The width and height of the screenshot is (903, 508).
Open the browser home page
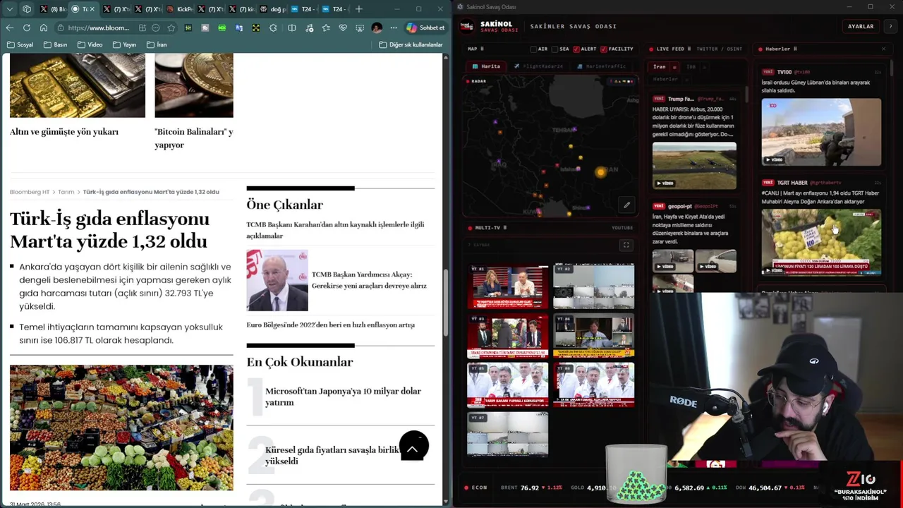(x=44, y=28)
